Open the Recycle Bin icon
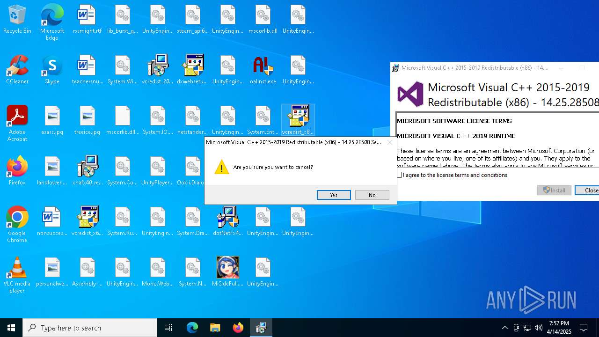This screenshot has width=599, height=337. [x=17, y=20]
